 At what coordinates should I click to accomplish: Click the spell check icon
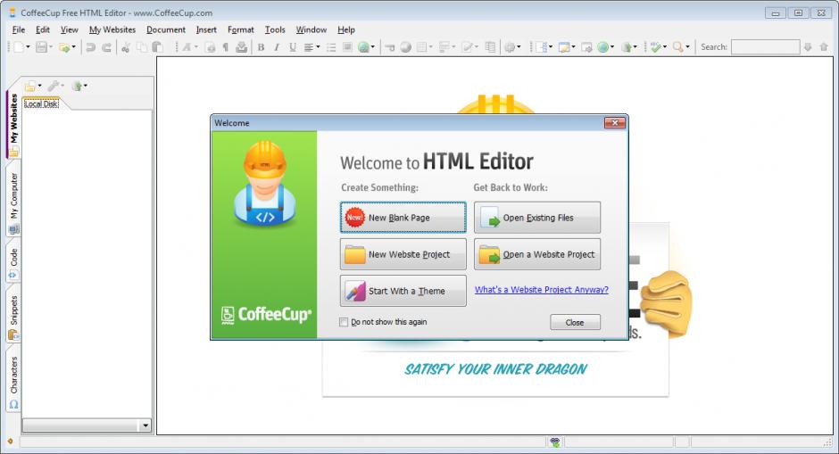point(655,47)
